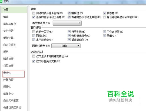Viewport: 146px width, 111px height.
Task: Go to 备份设置 category
Action: (x=8, y=31)
